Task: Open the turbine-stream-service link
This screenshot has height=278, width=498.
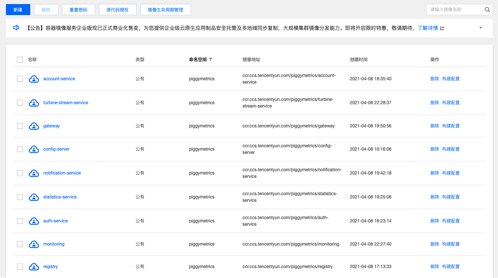Action: [x=66, y=103]
